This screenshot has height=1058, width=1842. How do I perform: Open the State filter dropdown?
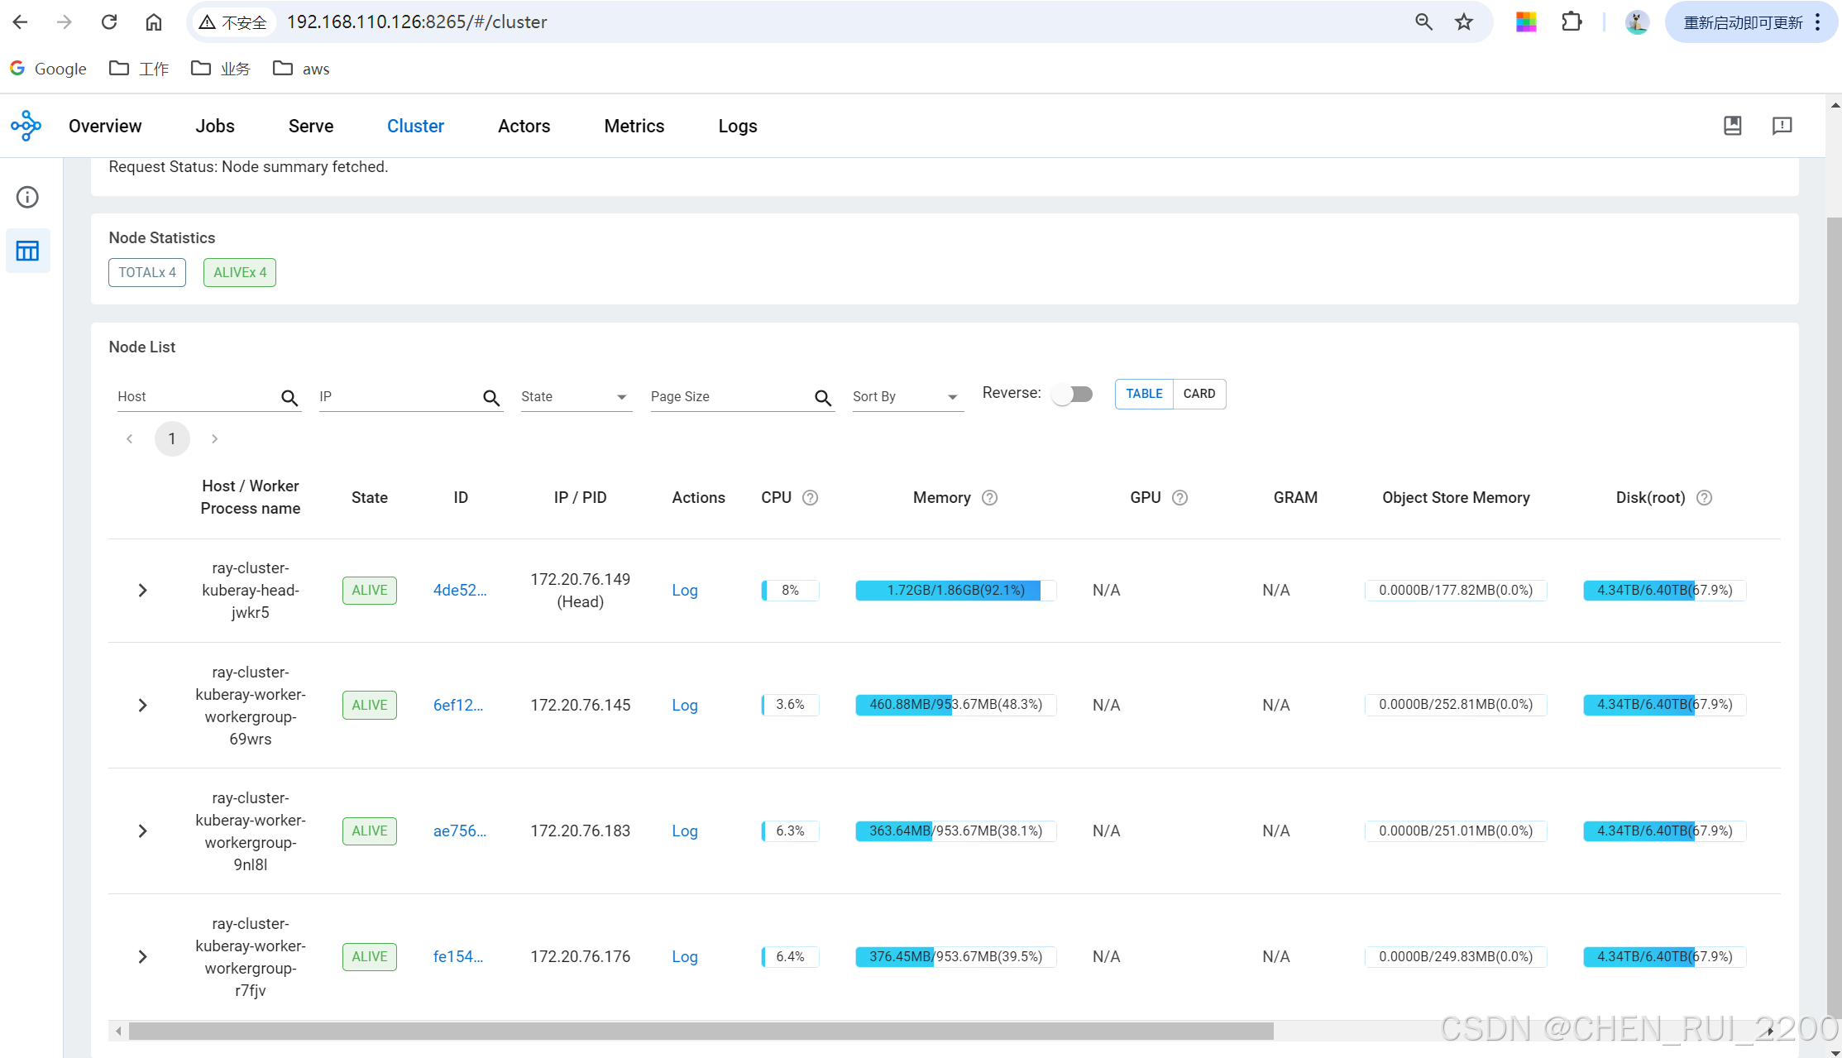(576, 397)
